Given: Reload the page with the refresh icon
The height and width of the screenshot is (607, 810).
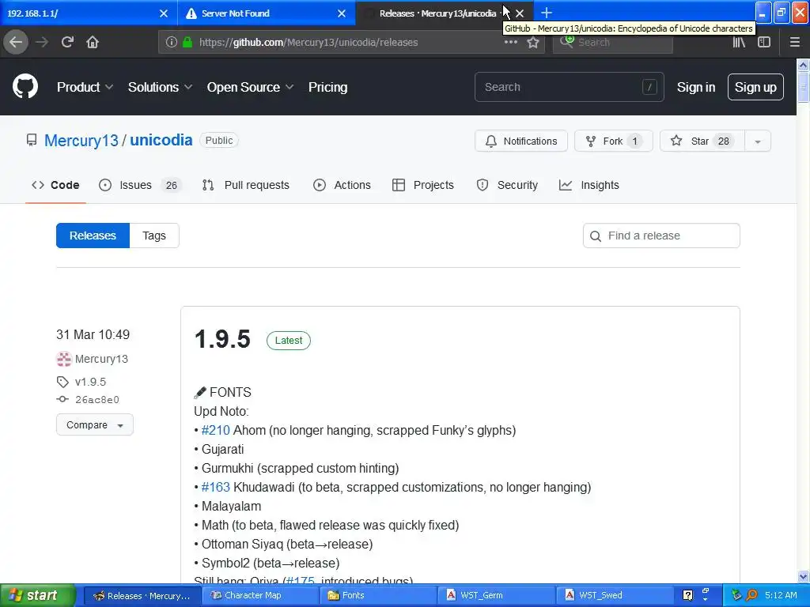Looking at the screenshot, I should (x=68, y=42).
